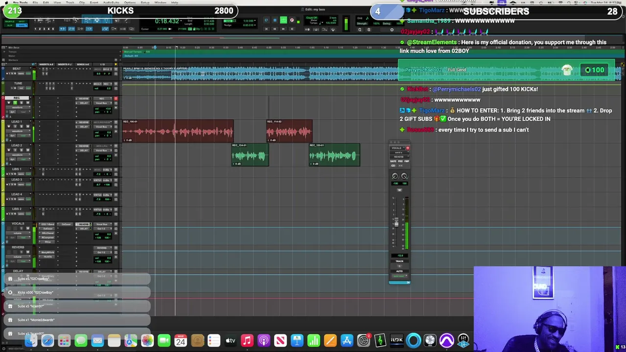Solo the LEAD 1 track
Viewport: 626px width, 352px height.
[x=22, y=126]
